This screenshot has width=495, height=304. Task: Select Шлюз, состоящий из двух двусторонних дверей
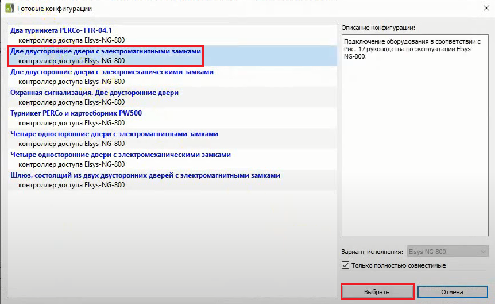point(172,180)
